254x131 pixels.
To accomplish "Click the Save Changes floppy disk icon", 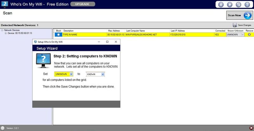I will click(235, 25).
